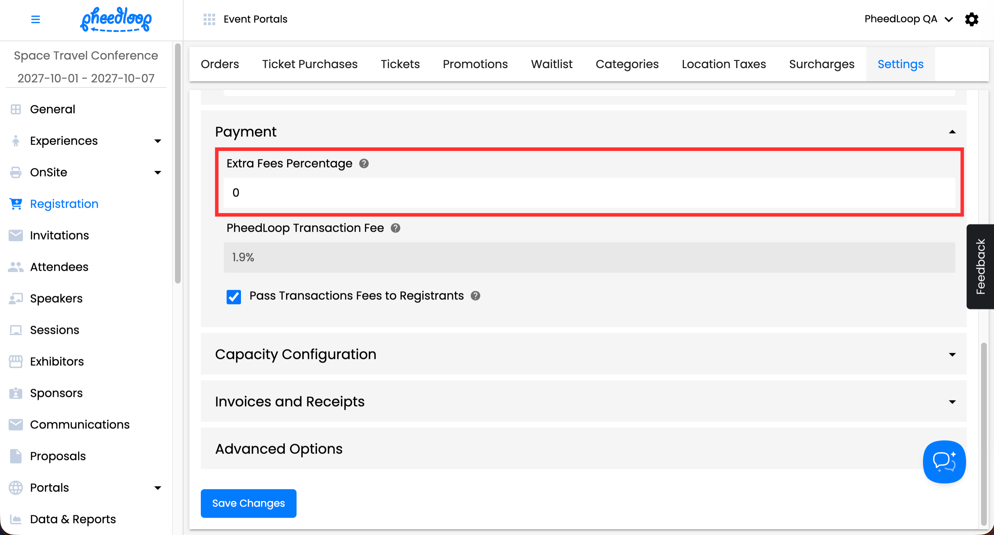Click the hamburger menu icon

pos(35,19)
